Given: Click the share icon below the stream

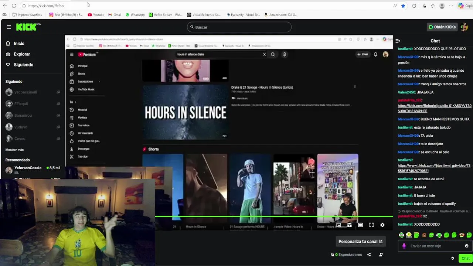Looking at the screenshot, I should 369,255.
